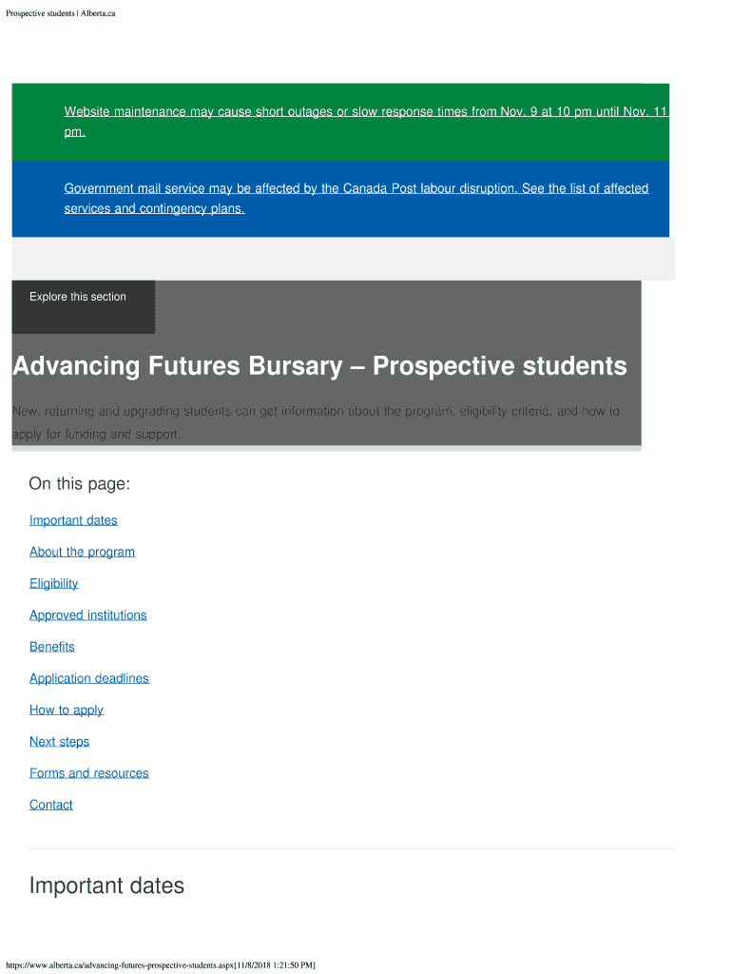Jump to Important dates link
The width and height of the screenshot is (732, 974).
(73, 520)
